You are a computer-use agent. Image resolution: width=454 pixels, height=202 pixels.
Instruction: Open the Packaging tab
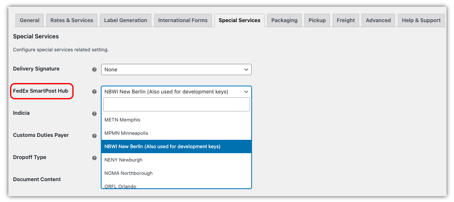click(x=284, y=20)
